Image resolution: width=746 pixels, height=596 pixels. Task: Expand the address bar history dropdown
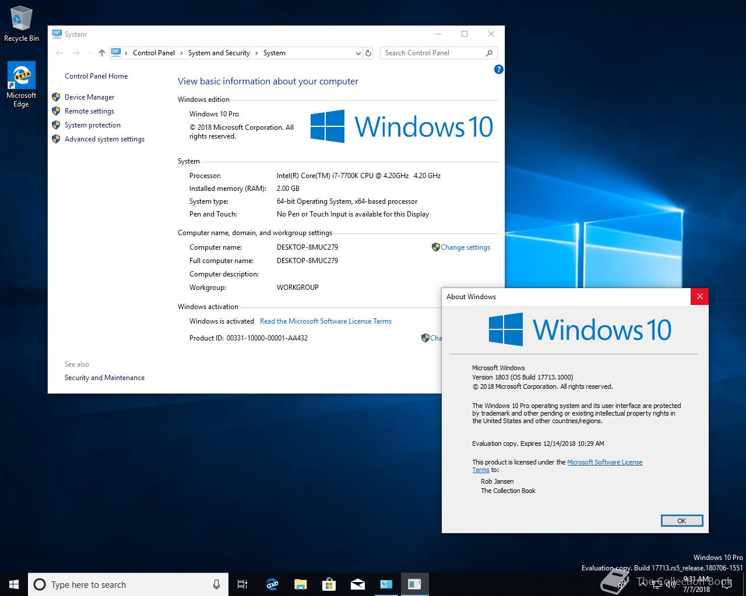coord(358,53)
